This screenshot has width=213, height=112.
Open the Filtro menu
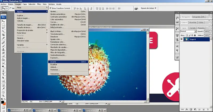point(39,4)
